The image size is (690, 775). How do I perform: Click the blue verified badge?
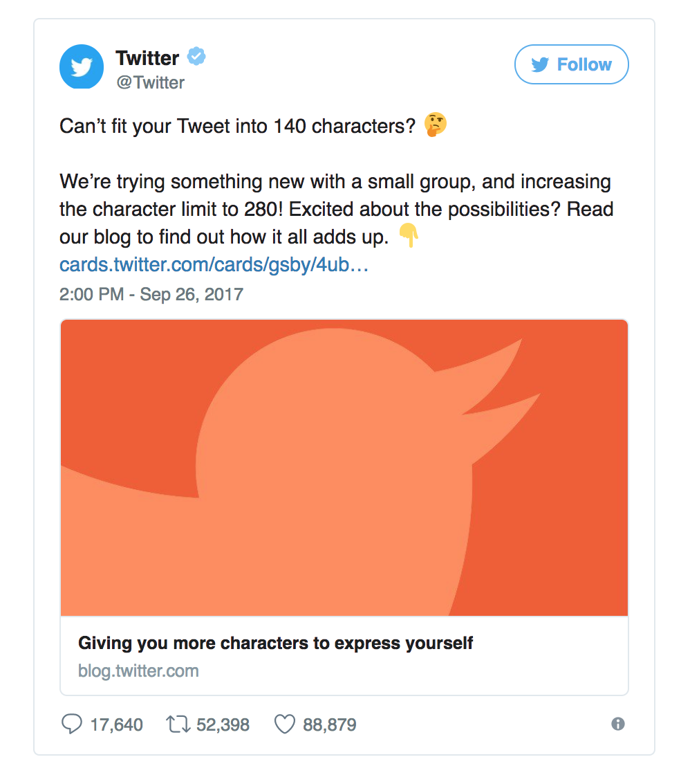point(196,57)
